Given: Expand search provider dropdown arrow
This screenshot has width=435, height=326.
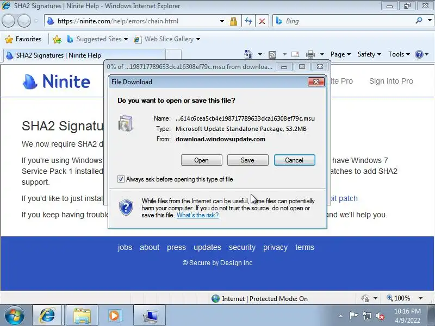Looking at the screenshot, I should point(430,21).
